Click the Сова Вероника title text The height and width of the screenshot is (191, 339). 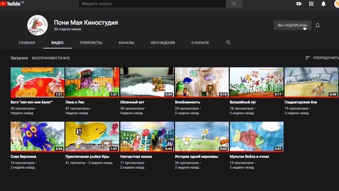(x=23, y=157)
